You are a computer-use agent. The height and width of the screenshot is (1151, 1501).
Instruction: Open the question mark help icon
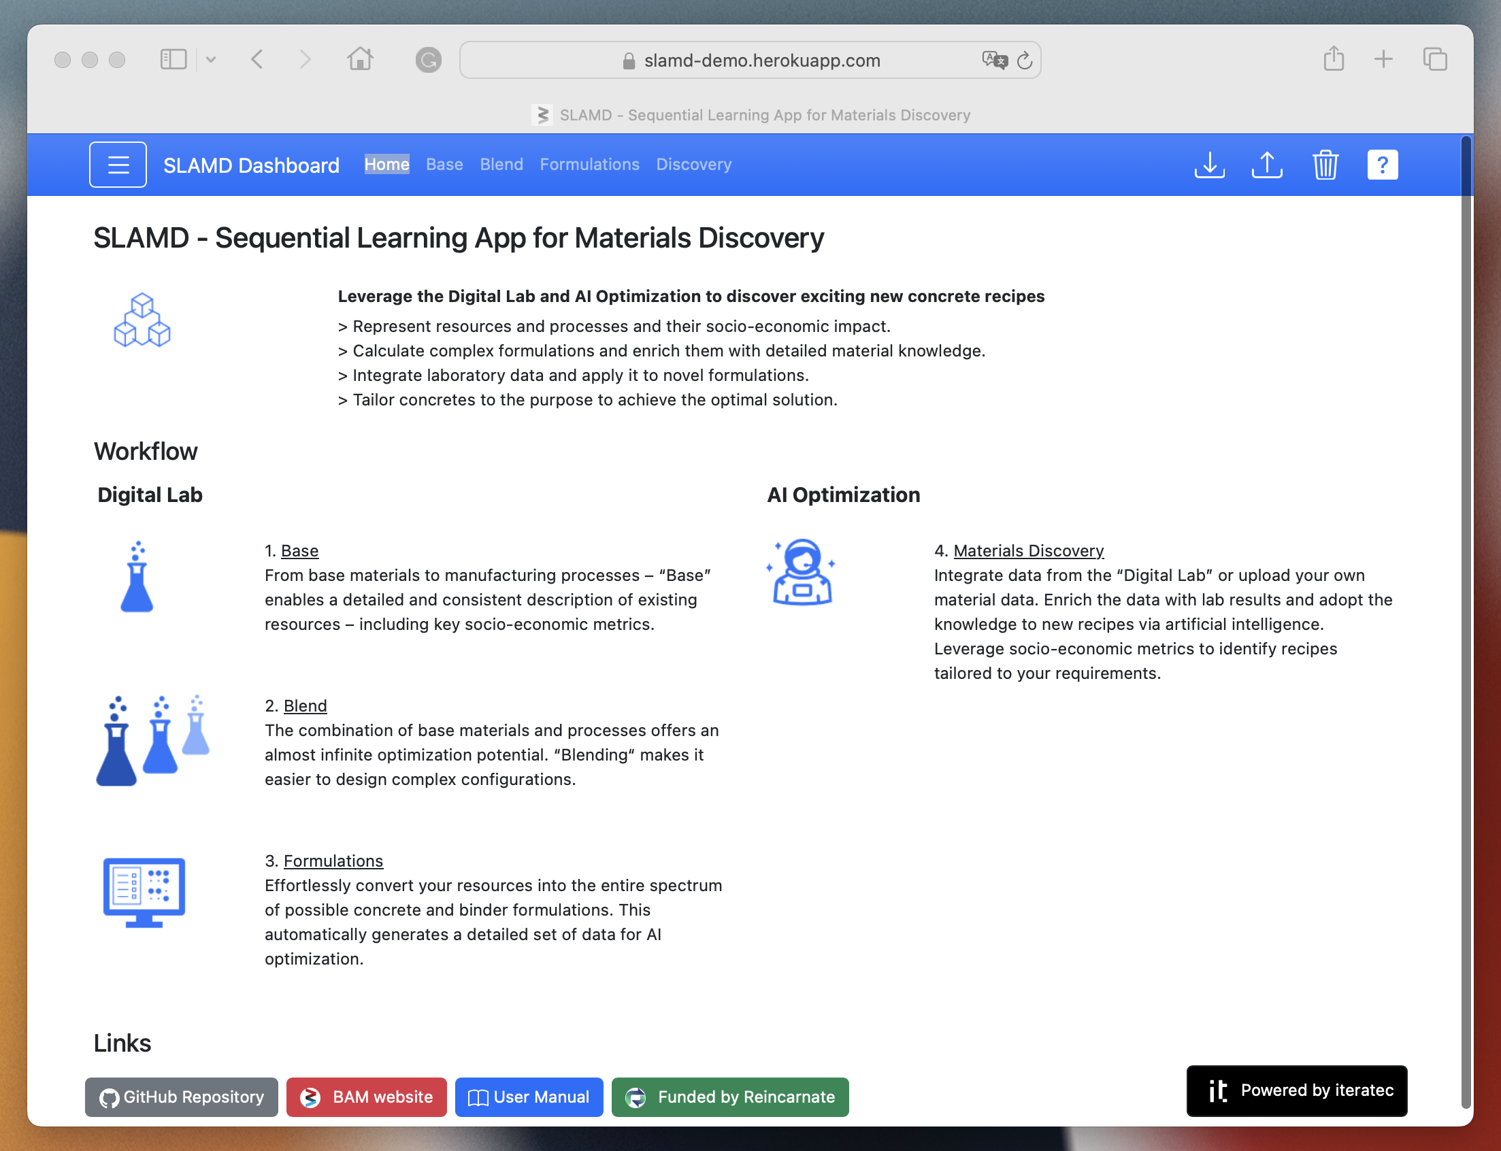click(1382, 165)
